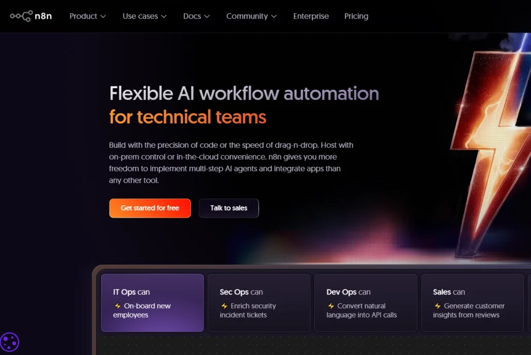Open the Pricing page

coord(356,16)
